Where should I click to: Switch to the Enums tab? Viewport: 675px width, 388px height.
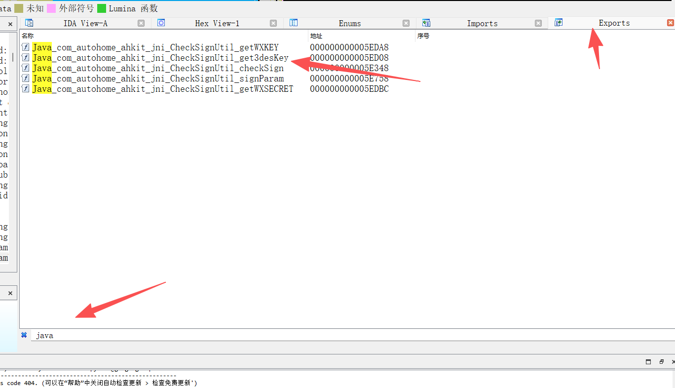click(349, 23)
